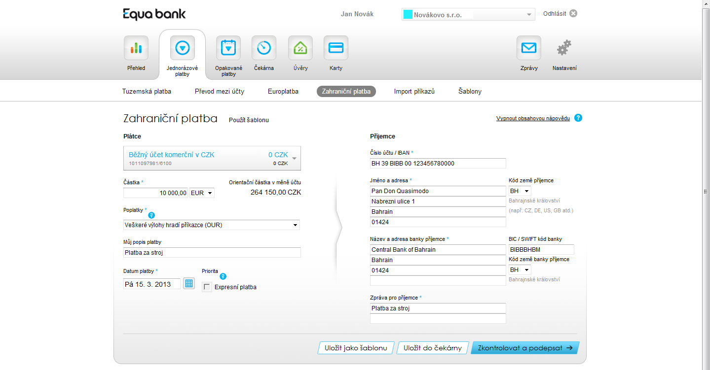
Task: Click Vypnout obsahovou nápovědu link
Action: [533, 118]
